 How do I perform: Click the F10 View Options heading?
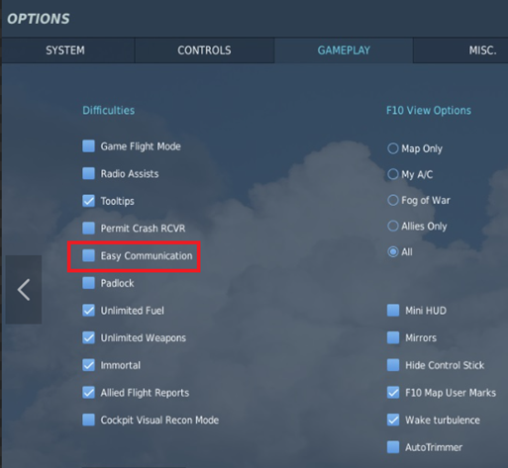point(429,110)
